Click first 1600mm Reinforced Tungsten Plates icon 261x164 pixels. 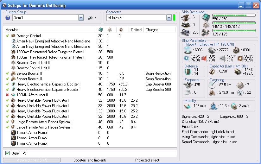click(x=13, y=52)
